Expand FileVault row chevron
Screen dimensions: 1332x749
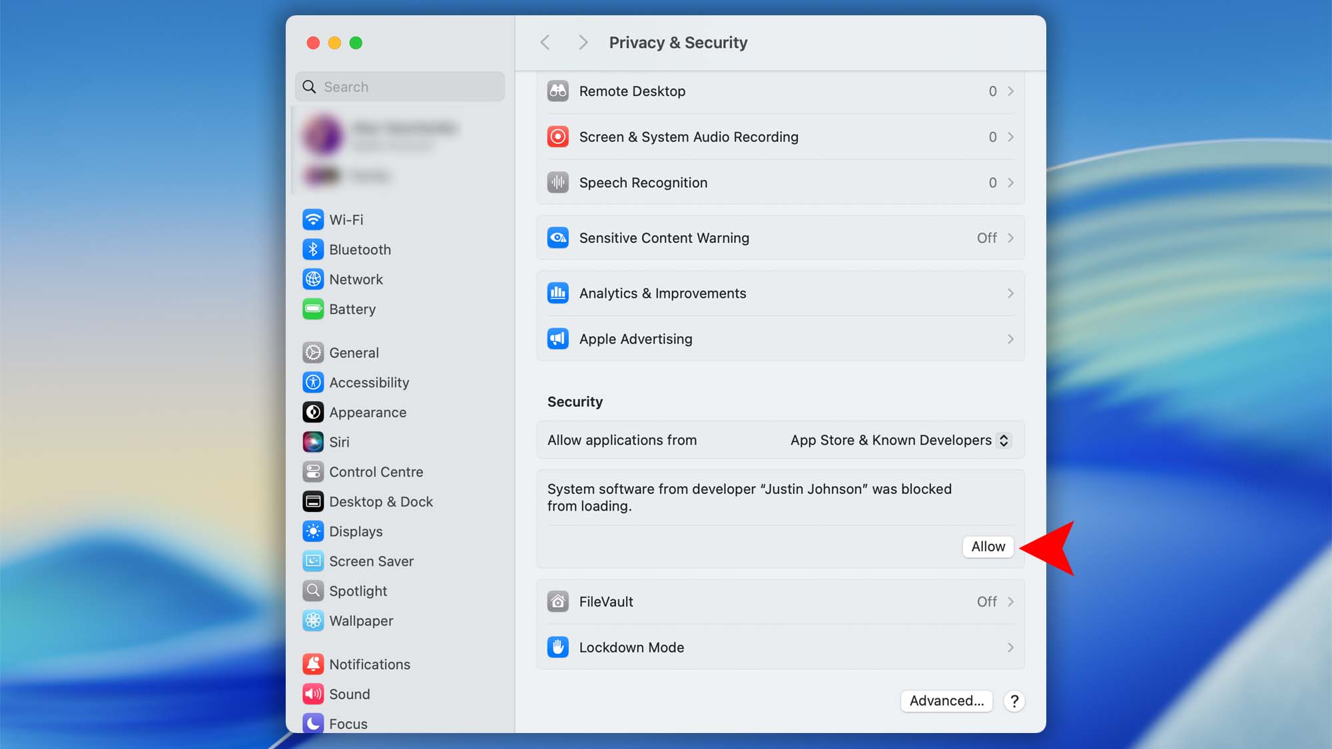[1010, 602]
